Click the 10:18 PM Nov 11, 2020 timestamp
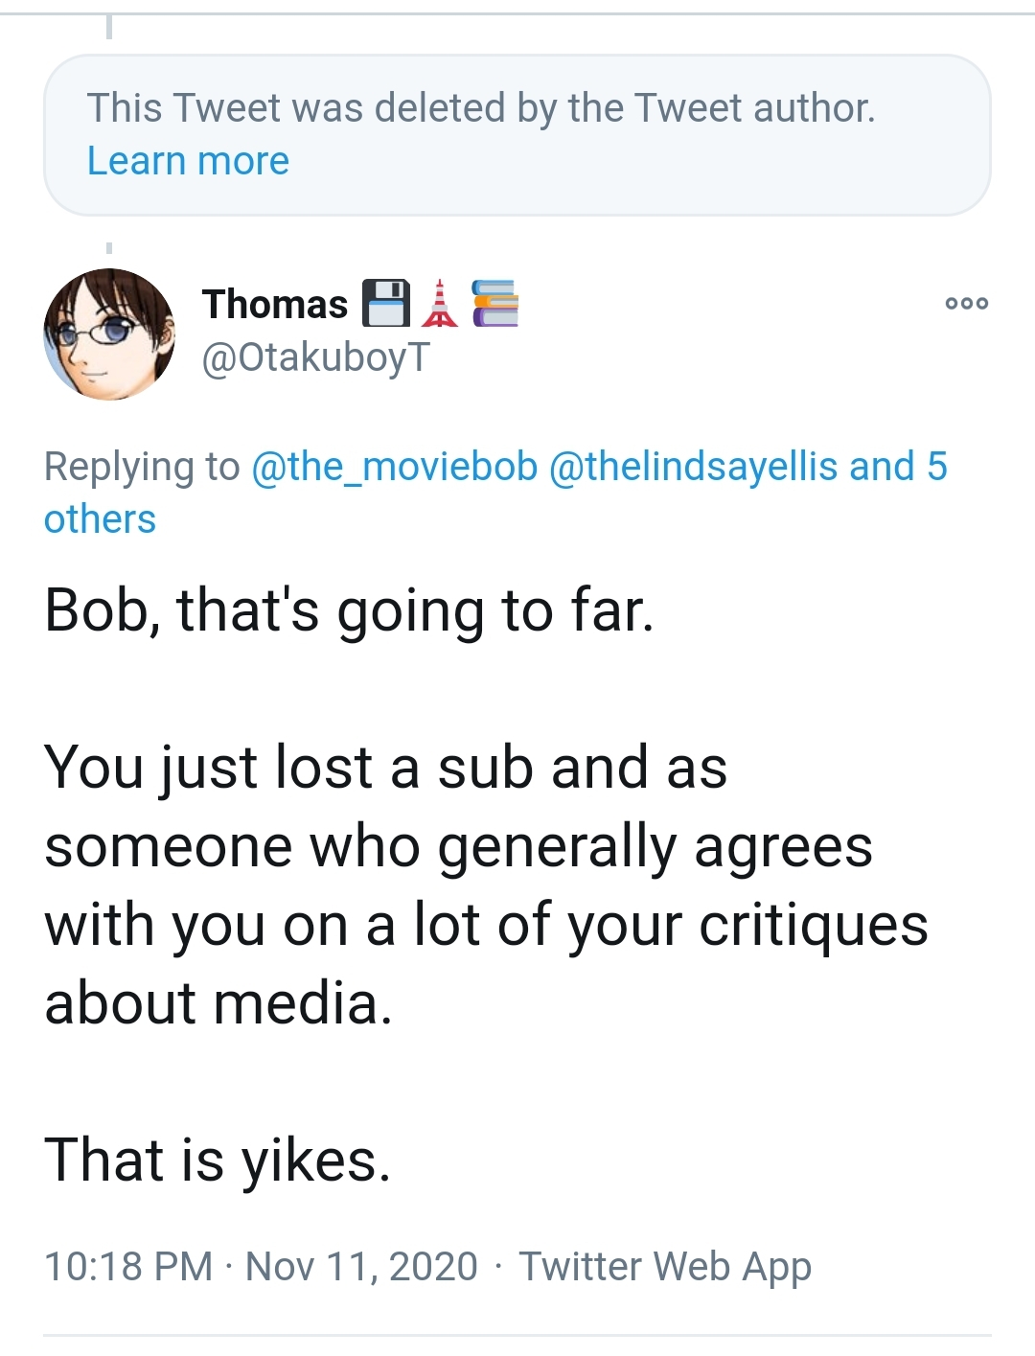1035x1356 pixels. (261, 1266)
